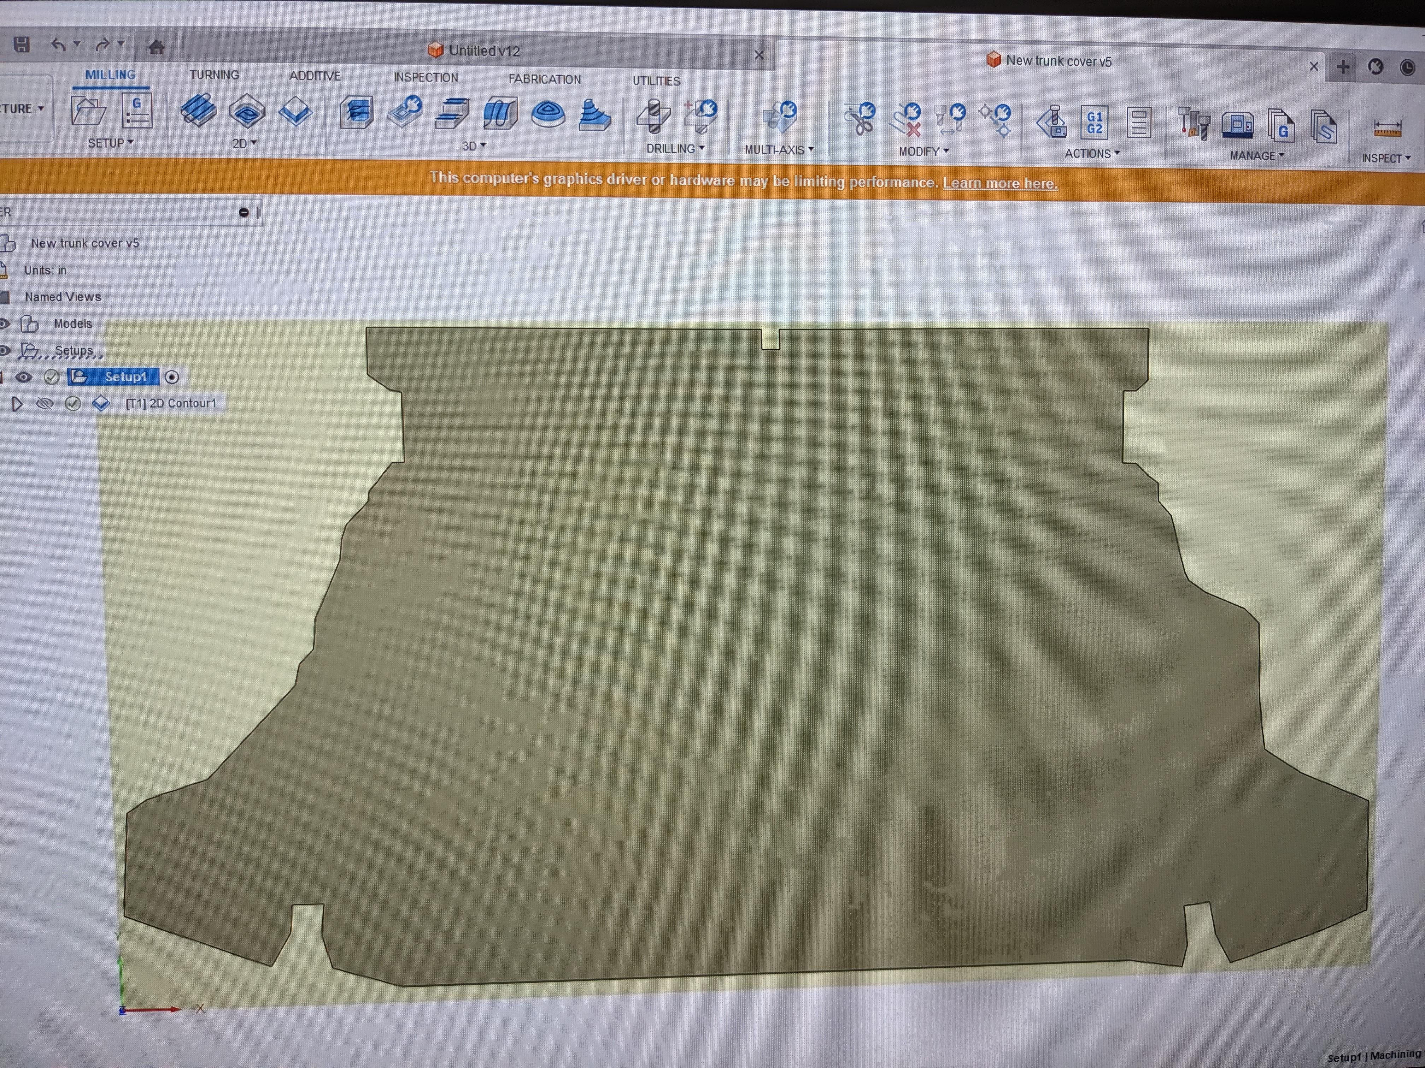This screenshot has width=1425, height=1068.
Task: Select Named Views in the browser tree
Action: (63, 297)
